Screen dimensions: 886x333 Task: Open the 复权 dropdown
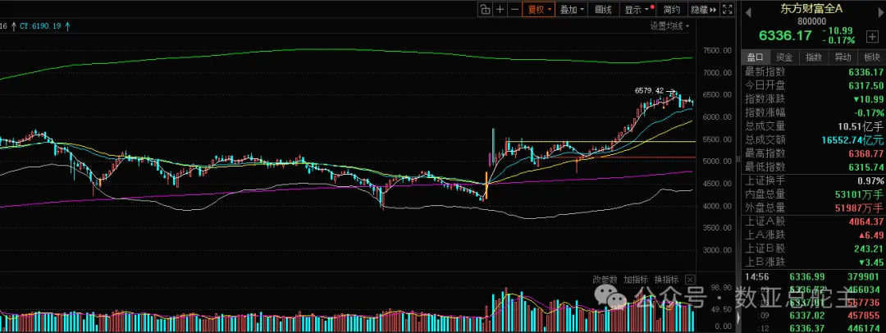tap(538, 9)
